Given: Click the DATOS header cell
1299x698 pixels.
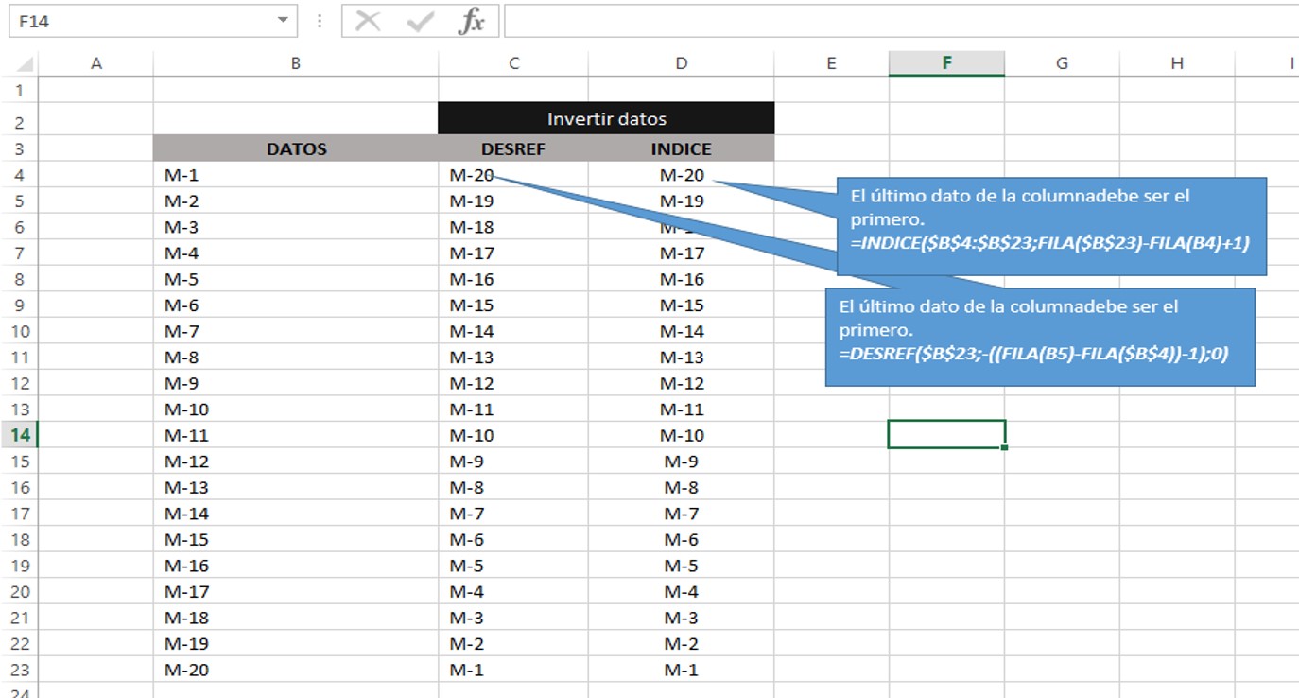Looking at the screenshot, I should pos(296,148).
